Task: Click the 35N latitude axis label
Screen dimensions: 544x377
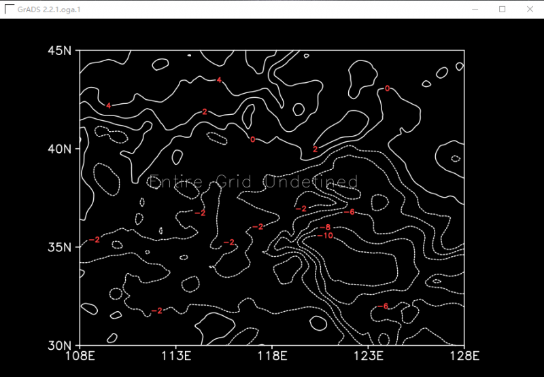Action: 61,247
